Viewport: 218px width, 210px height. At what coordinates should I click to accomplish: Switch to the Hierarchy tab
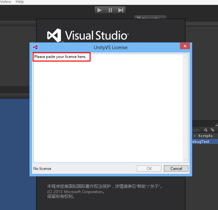150,17
